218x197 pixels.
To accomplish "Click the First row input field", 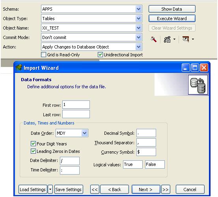I will coord(76,105).
